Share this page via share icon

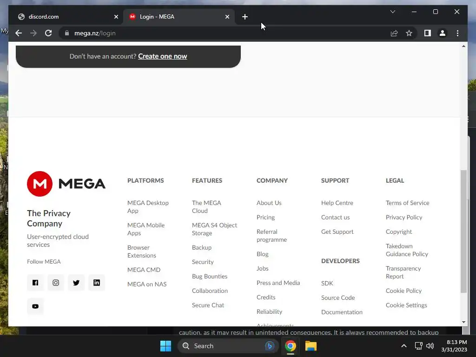(x=394, y=33)
